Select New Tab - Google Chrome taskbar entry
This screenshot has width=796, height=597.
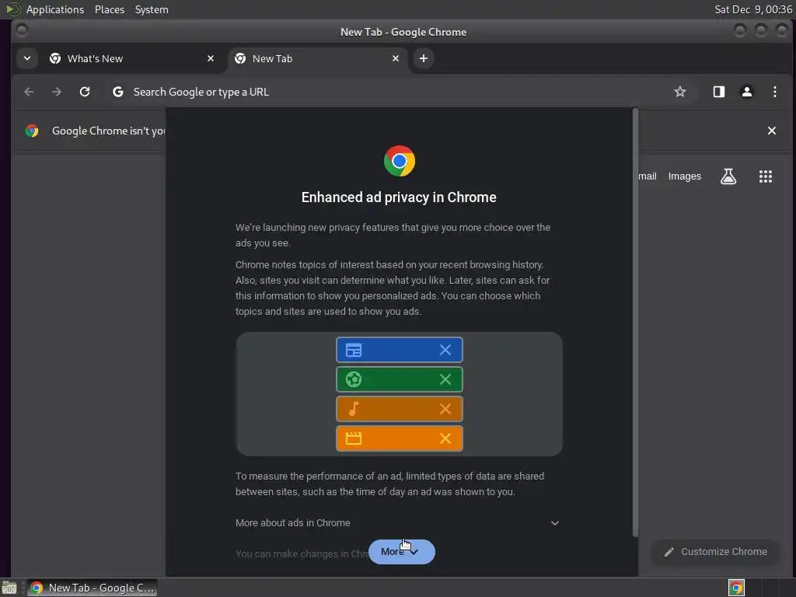[x=92, y=588]
